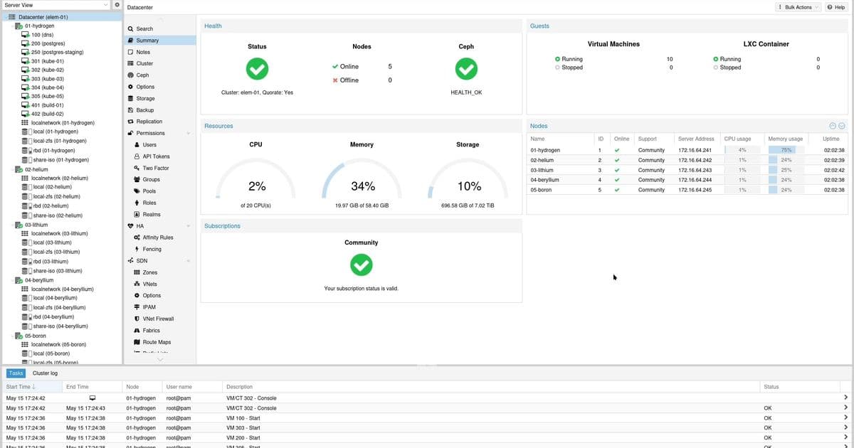Select VM 401 (build-01) in the tree

pyautogui.click(x=47, y=105)
